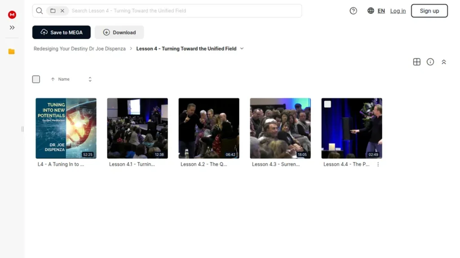Open the Lesson 4.4 video thumbnail
This screenshot has height=258, width=460.
pos(352,128)
